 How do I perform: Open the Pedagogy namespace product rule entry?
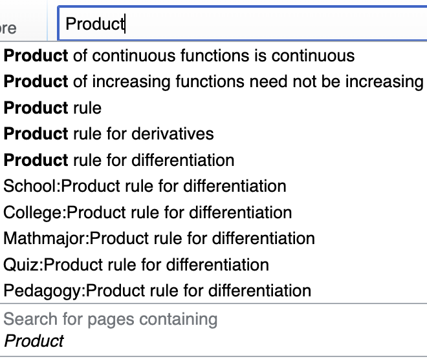(x=157, y=291)
